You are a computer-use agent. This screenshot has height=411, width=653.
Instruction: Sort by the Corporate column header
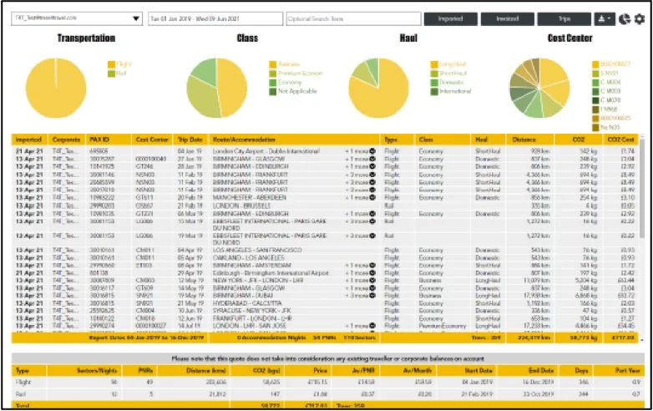[x=66, y=140]
